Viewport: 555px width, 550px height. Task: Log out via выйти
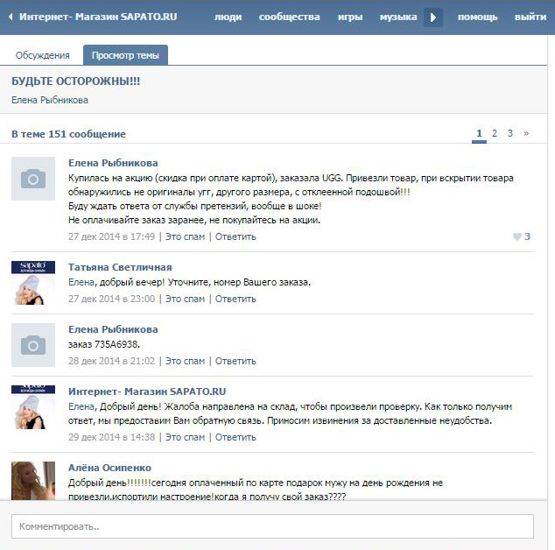(x=530, y=17)
